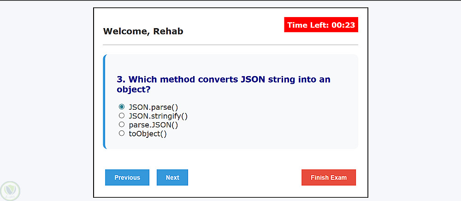Mark the toObject() radio option
This screenshot has height=201, width=461.
pyautogui.click(x=122, y=133)
